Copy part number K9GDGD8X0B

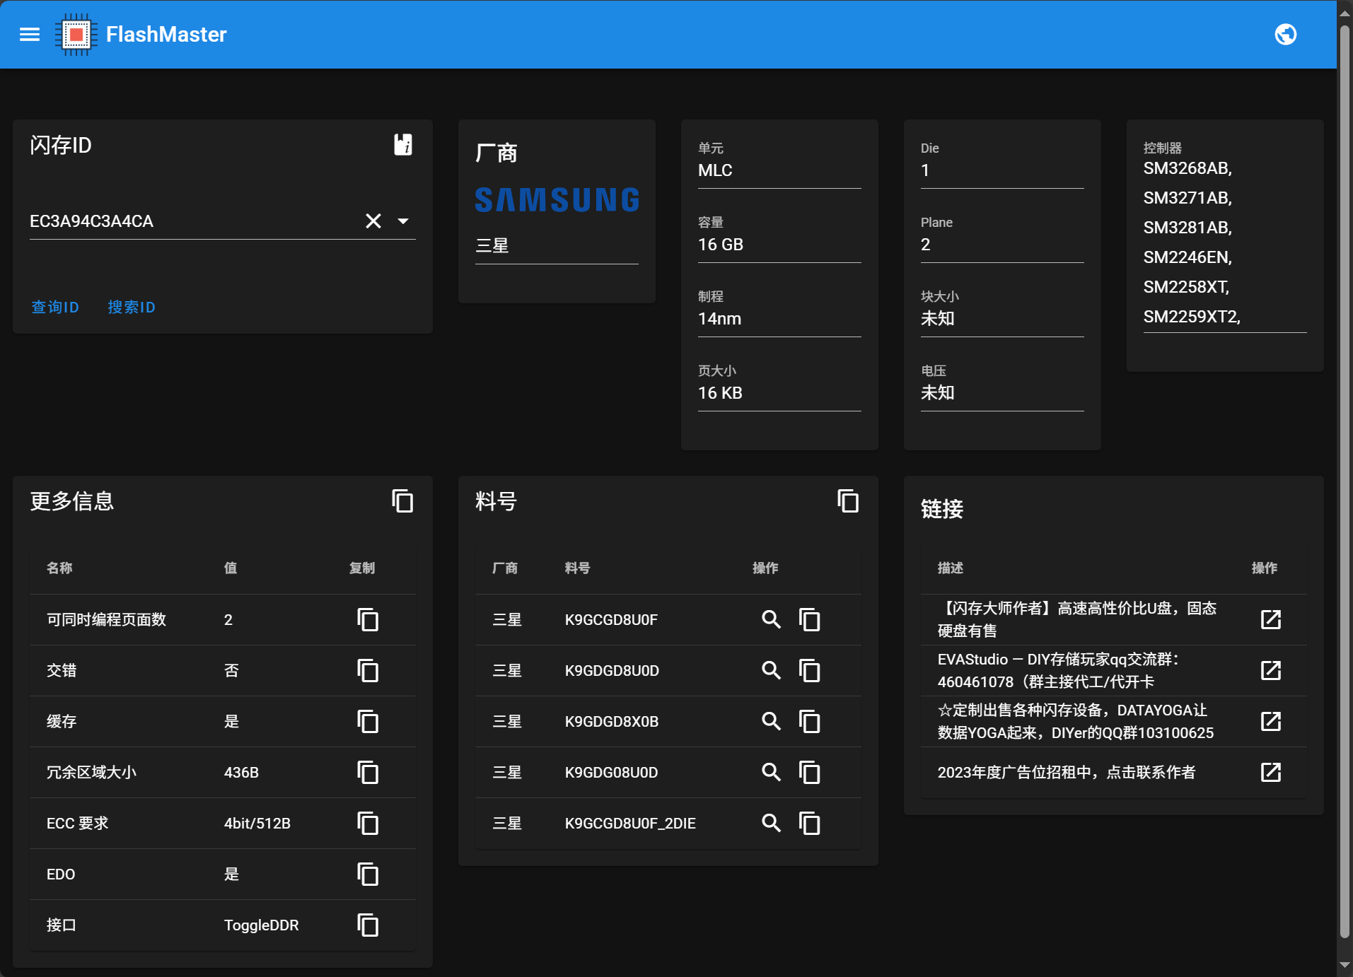(x=810, y=722)
